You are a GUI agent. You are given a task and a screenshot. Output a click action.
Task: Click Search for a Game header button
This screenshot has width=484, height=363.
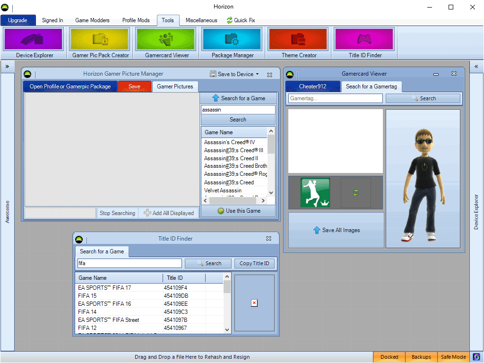coord(238,98)
